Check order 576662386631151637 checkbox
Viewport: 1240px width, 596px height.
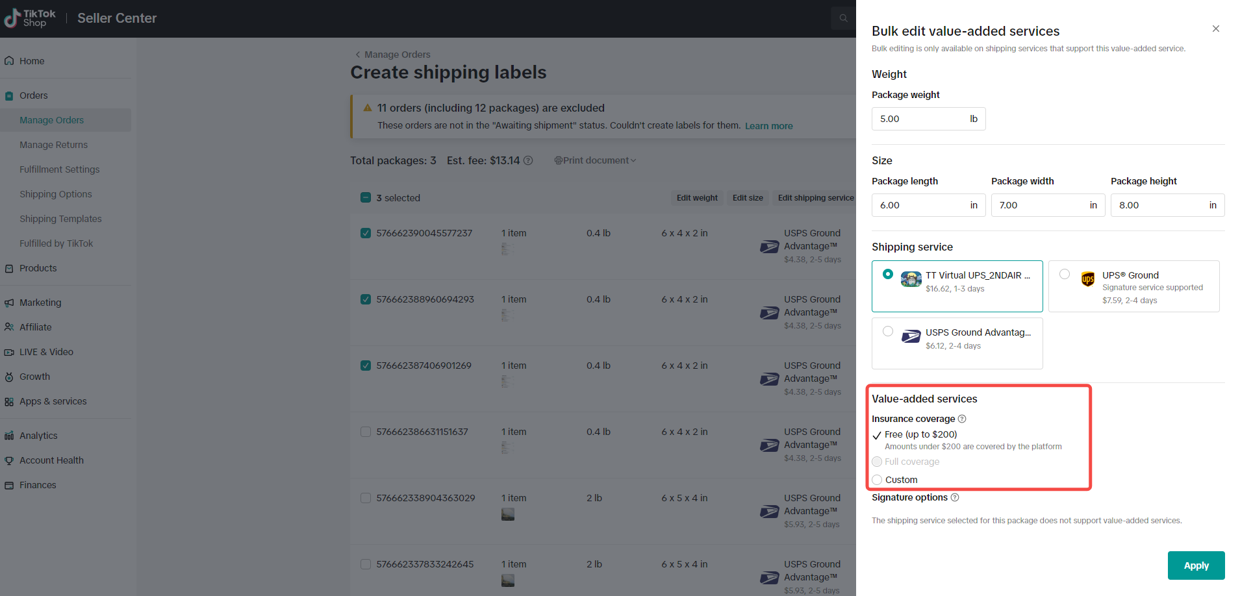point(366,432)
